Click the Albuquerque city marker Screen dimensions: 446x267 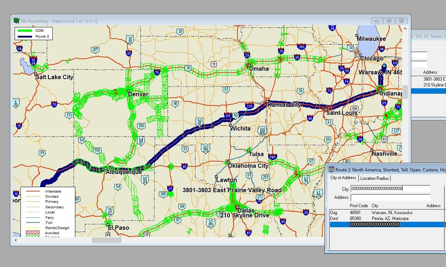coord(105,168)
